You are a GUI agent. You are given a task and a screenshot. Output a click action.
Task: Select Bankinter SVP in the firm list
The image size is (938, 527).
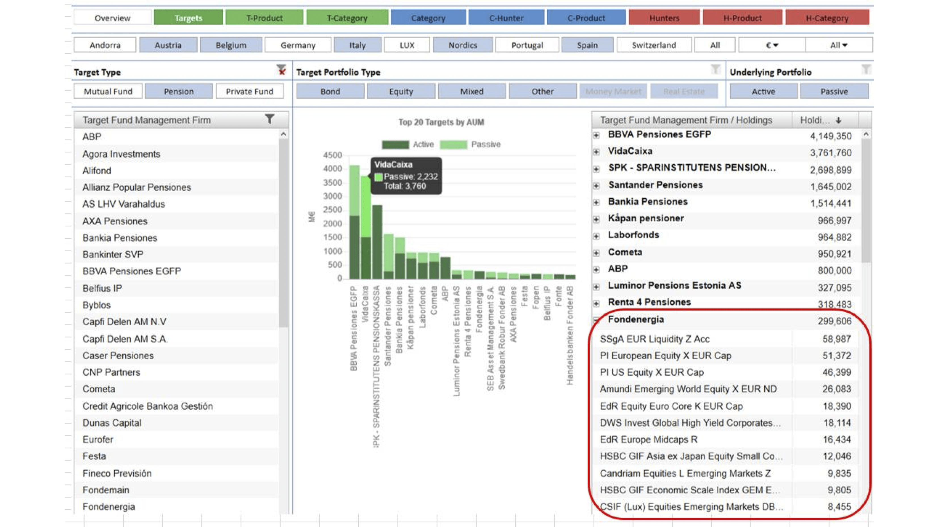point(176,255)
